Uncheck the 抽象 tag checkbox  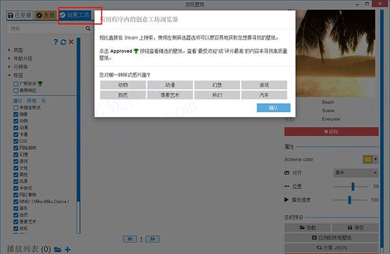(x=16, y=114)
